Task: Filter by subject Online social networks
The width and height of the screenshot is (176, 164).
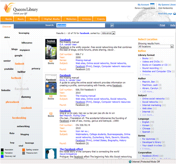Action: click(156, 99)
